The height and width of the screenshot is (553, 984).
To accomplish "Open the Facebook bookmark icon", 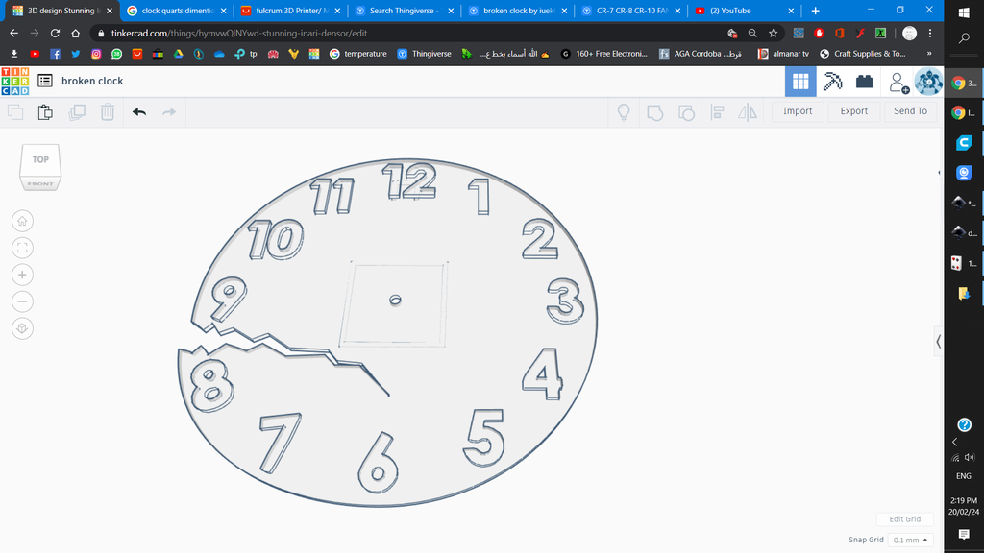I will pos(55,54).
